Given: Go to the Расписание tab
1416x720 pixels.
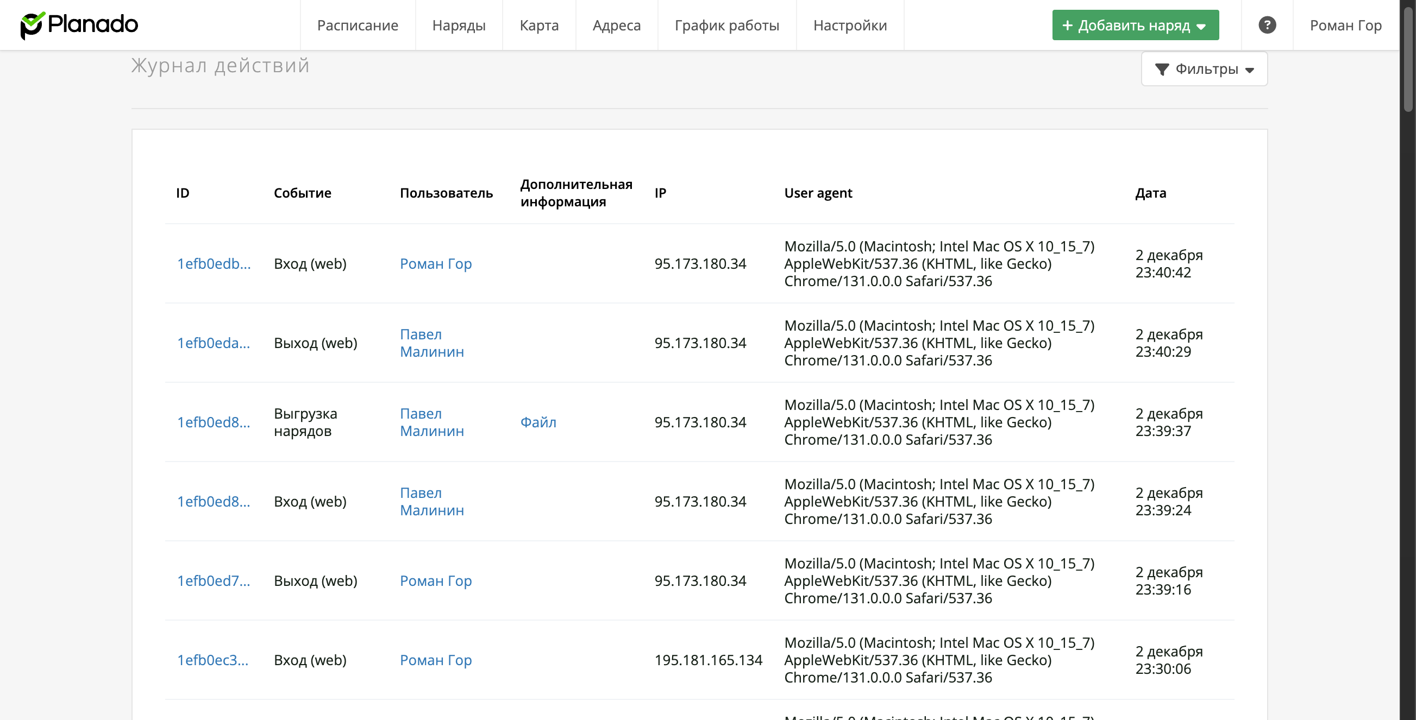Looking at the screenshot, I should click(x=358, y=26).
